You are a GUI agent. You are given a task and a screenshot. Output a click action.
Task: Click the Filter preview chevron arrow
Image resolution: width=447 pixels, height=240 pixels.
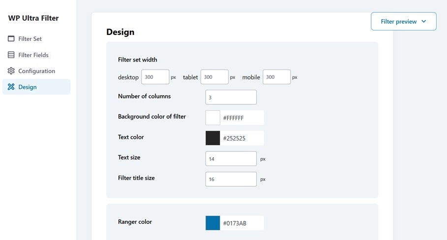click(424, 22)
